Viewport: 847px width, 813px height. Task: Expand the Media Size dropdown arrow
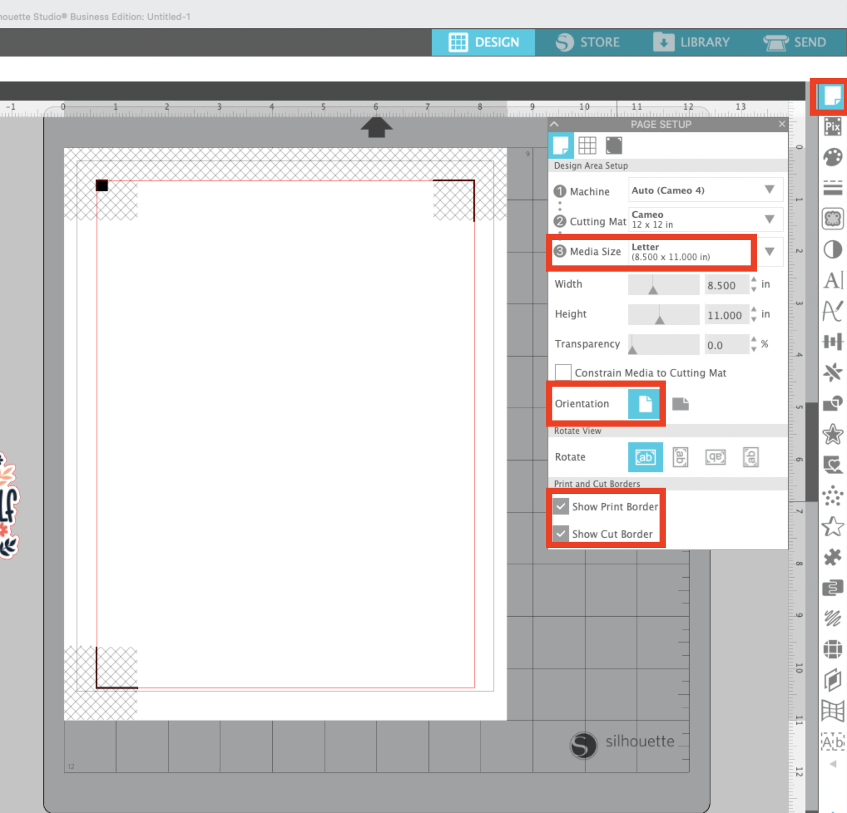(x=769, y=251)
